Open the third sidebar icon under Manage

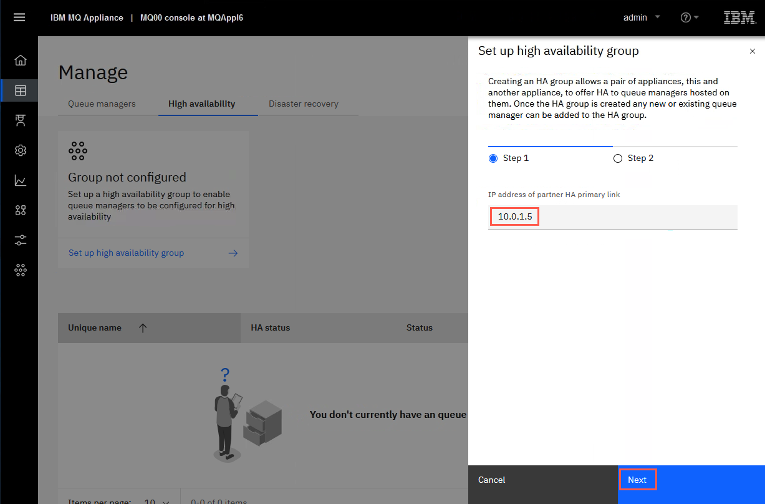tap(21, 120)
